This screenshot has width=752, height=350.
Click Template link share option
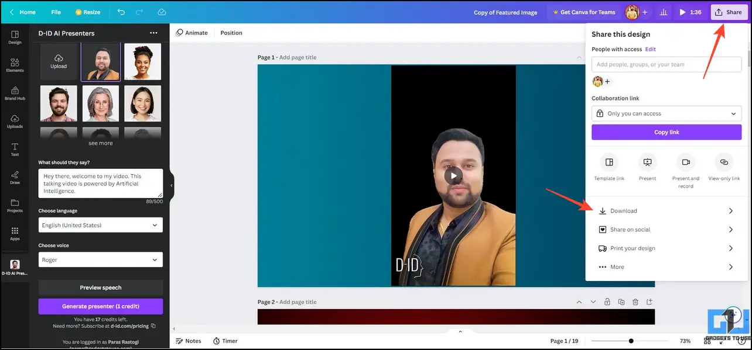[x=609, y=167]
